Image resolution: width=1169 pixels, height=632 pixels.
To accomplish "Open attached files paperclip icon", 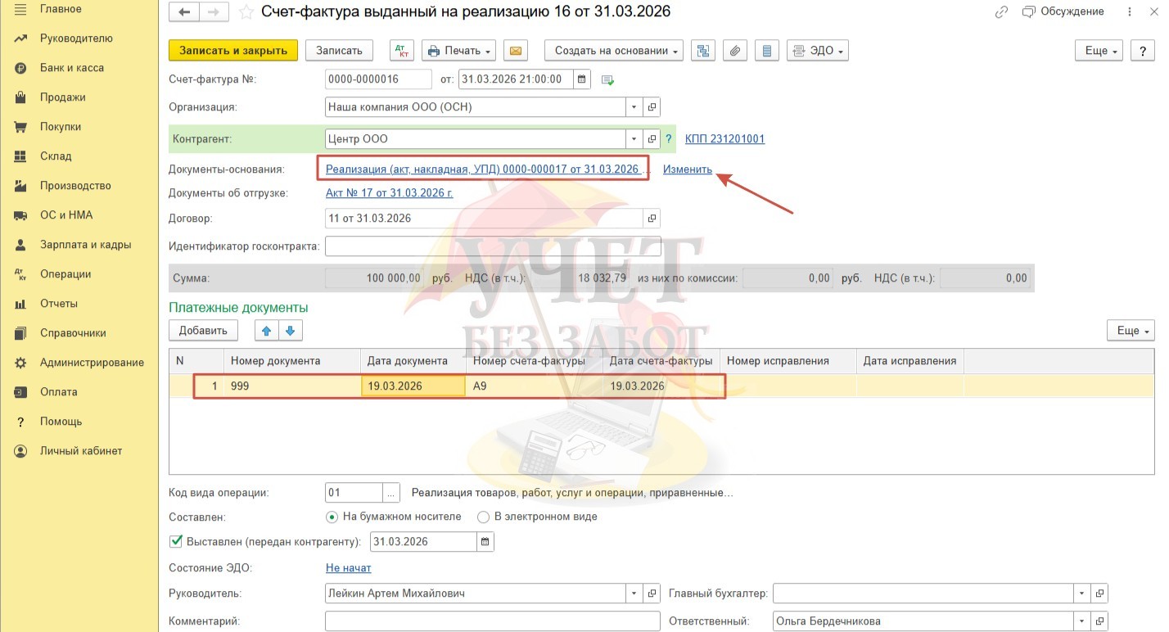I will pos(735,51).
